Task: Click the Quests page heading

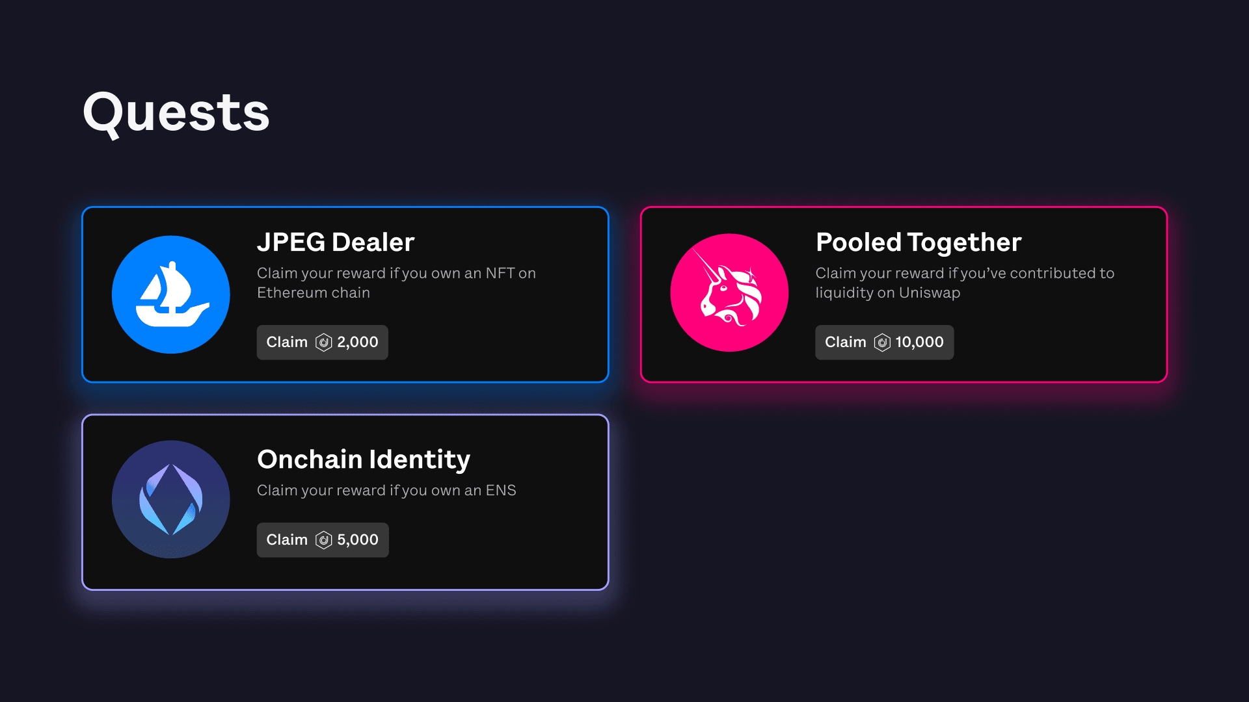Action: pos(176,112)
